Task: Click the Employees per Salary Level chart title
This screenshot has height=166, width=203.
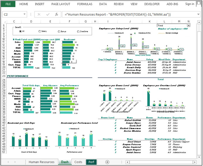Action: click(x=119, y=29)
